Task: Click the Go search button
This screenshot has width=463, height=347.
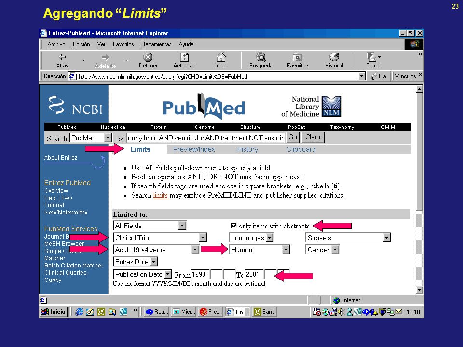Action: coord(293,137)
